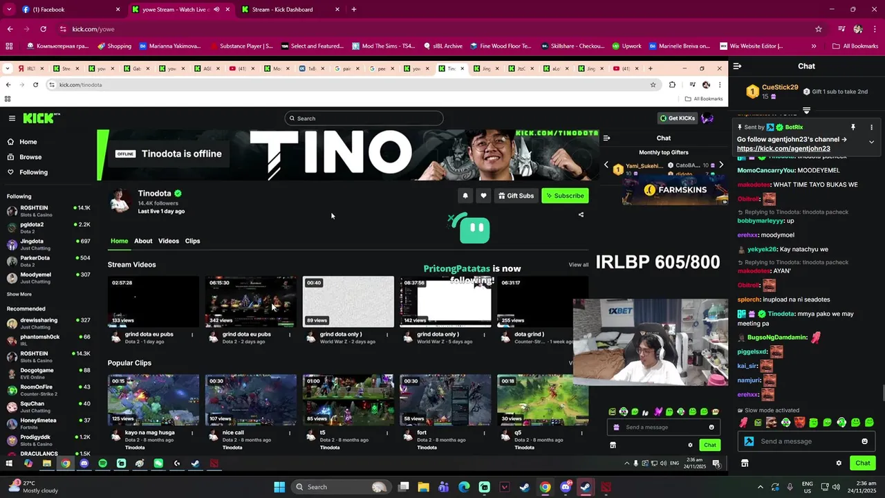Open Following in the Kick sidebar
Viewport: 885px width, 498px height.
27,172
